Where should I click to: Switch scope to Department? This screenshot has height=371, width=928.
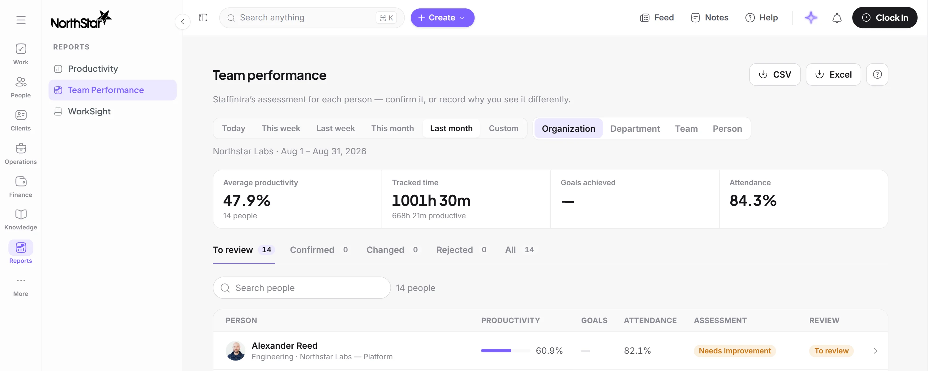pyautogui.click(x=635, y=129)
